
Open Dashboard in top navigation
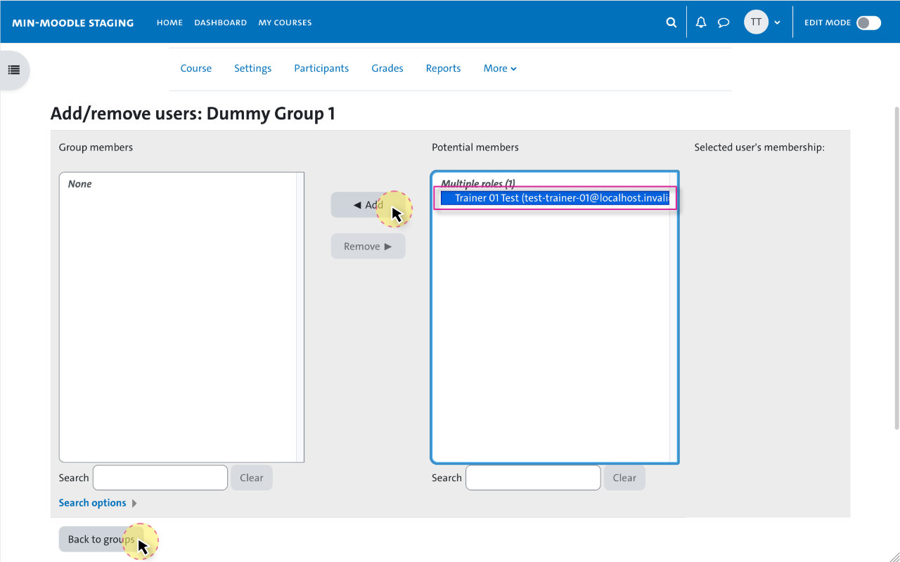coord(221,22)
